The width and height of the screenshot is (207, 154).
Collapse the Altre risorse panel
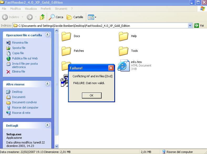pos(47,84)
